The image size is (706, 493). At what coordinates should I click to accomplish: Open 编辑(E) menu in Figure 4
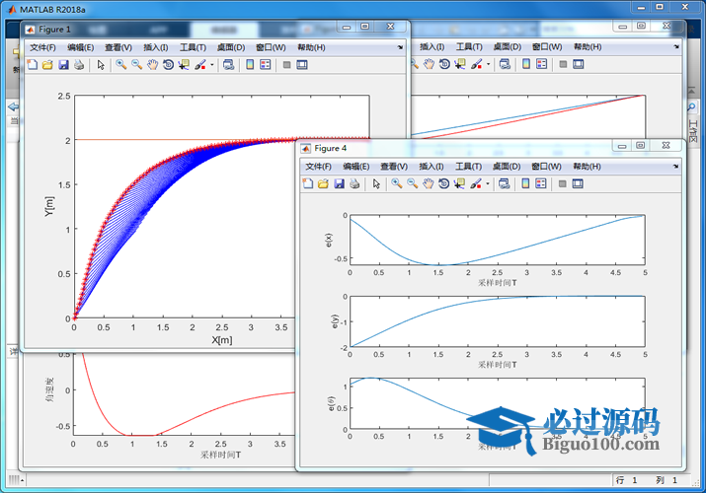356,167
